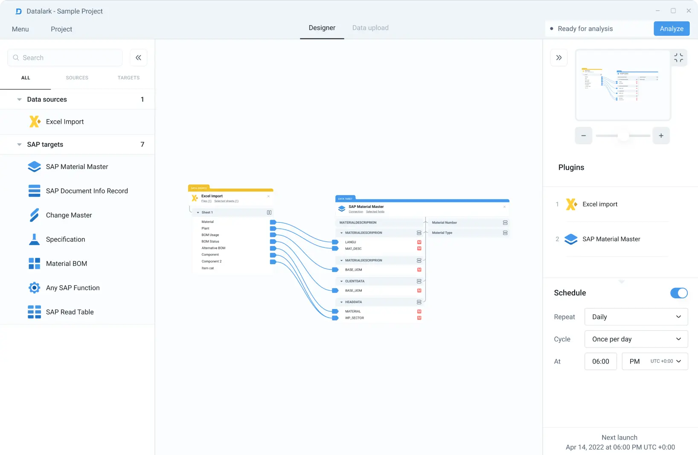Close the Excel Import node on canvas
Viewport: 698px width, 455px height.
268,196
